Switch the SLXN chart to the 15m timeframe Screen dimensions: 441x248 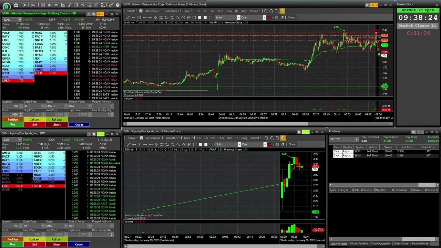coord(220,11)
